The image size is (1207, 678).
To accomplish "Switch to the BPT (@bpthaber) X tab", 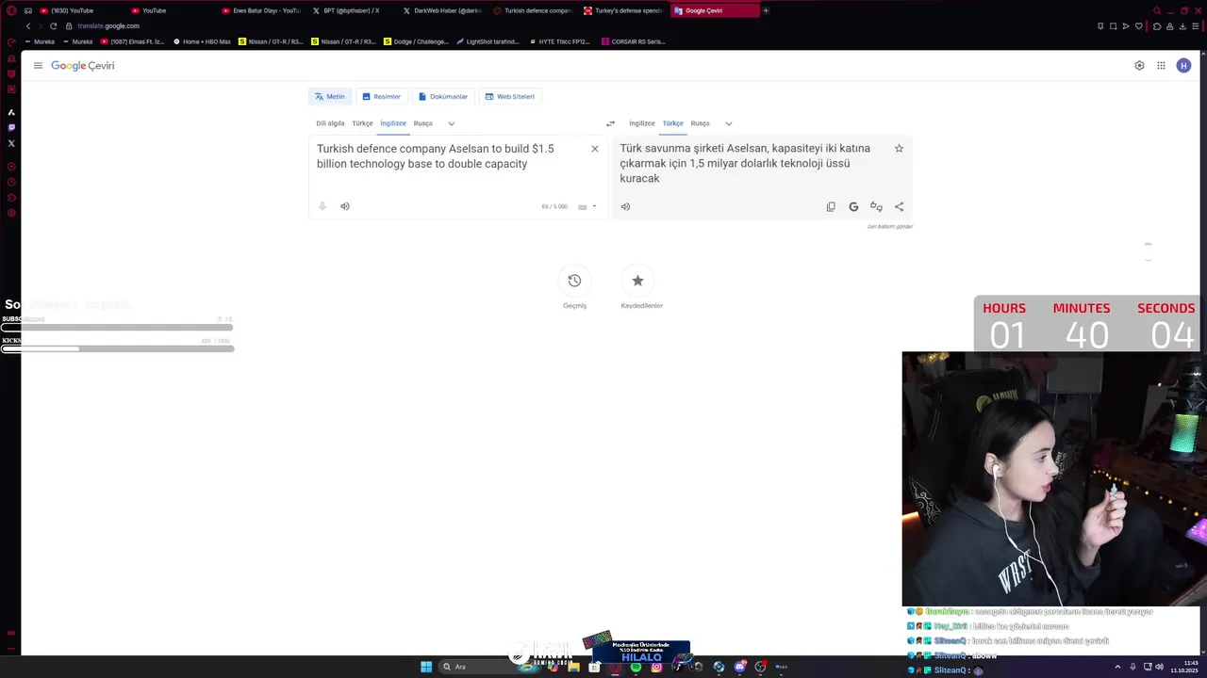I will coord(351,10).
